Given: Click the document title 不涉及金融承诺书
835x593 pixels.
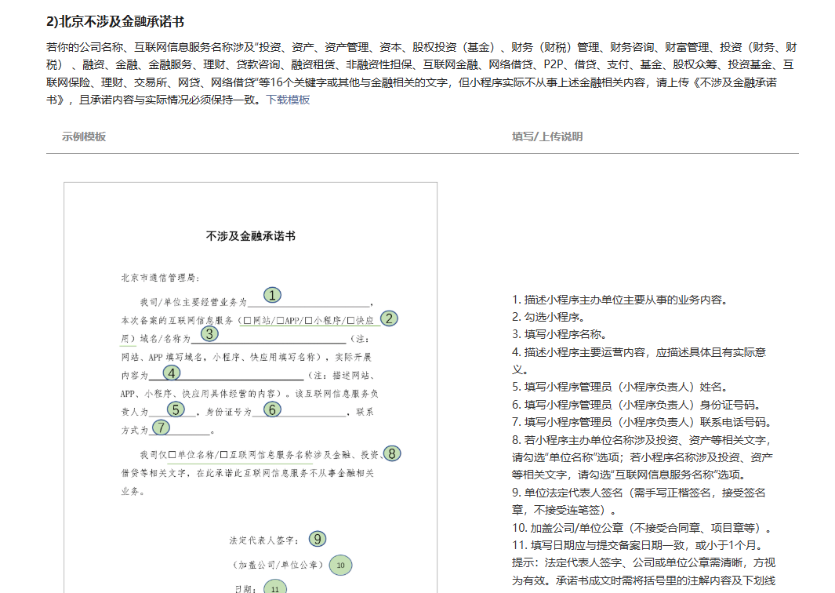Looking at the screenshot, I should pyautogui.click(x=250, y=236).
